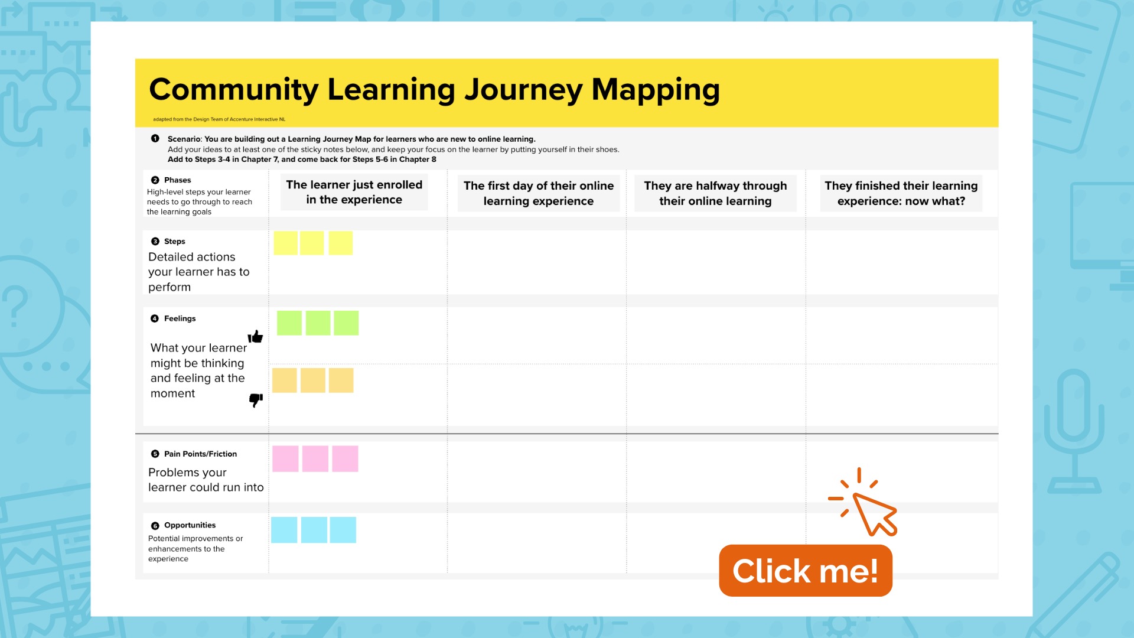Click the thumbs down icon in Feelings row

pos(256,401)
